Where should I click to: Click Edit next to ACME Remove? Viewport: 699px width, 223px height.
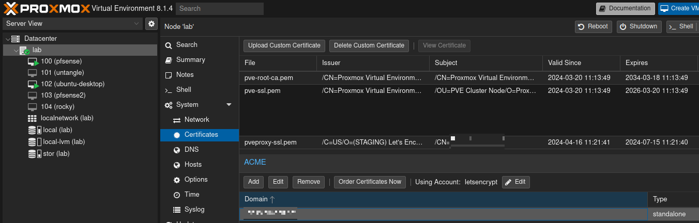[x=278, y=182]
